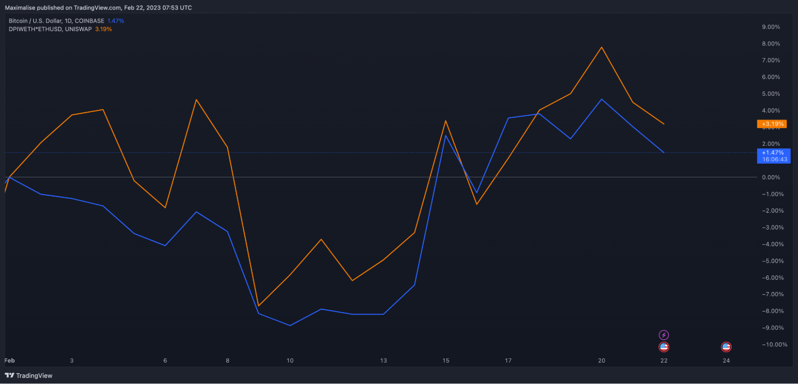Click the date 13 on the time axis
Image resolution: width=798 pixels, height=384 pixels.
click(x=384, y=360)
